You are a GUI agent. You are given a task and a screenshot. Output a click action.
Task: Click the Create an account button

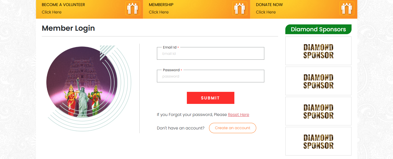pos(232,128)
